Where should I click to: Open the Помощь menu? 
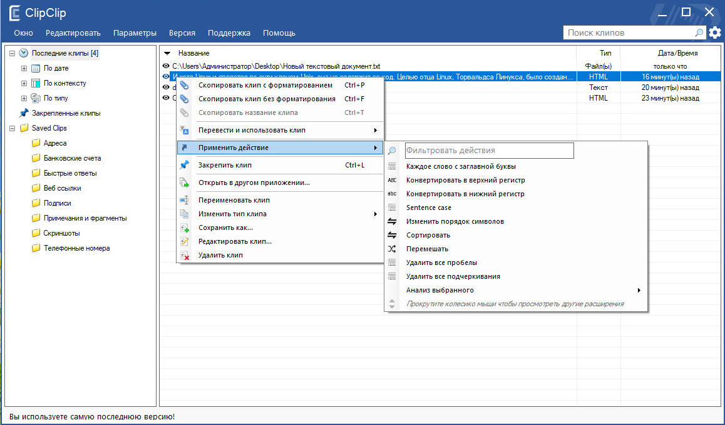point(279,32)
